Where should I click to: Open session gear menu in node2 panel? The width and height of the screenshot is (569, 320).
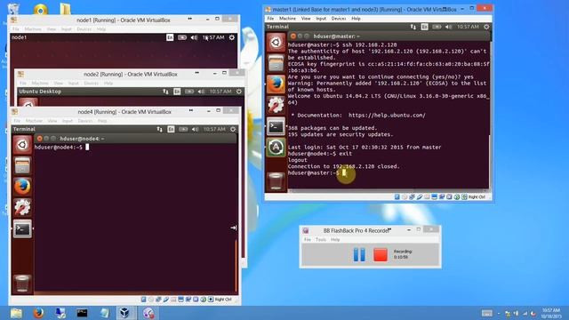[x=239, y=92]
